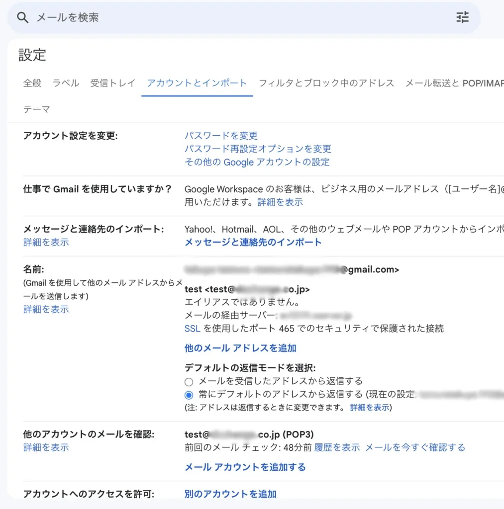Click メッセージと連絡先のインポート link
The width and height of the screenshot is (504, 509).
(x=253, y=243)
